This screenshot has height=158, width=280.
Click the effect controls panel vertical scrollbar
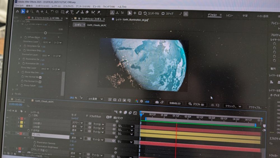62,83
